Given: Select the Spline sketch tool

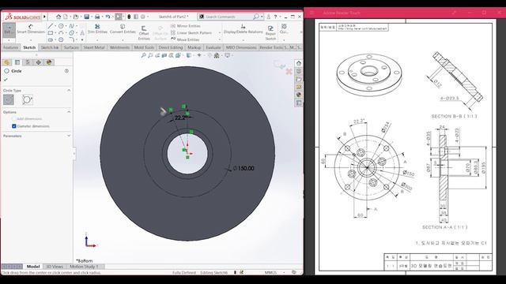Looking at the screenshot, I should point(71,26).
